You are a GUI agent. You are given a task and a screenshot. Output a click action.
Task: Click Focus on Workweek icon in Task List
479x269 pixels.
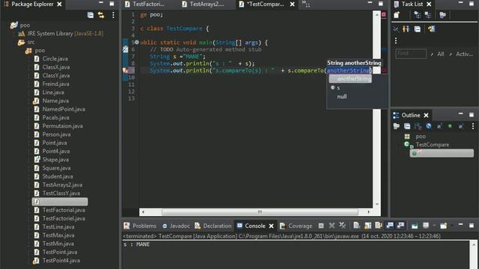click(x=442, y=15)
